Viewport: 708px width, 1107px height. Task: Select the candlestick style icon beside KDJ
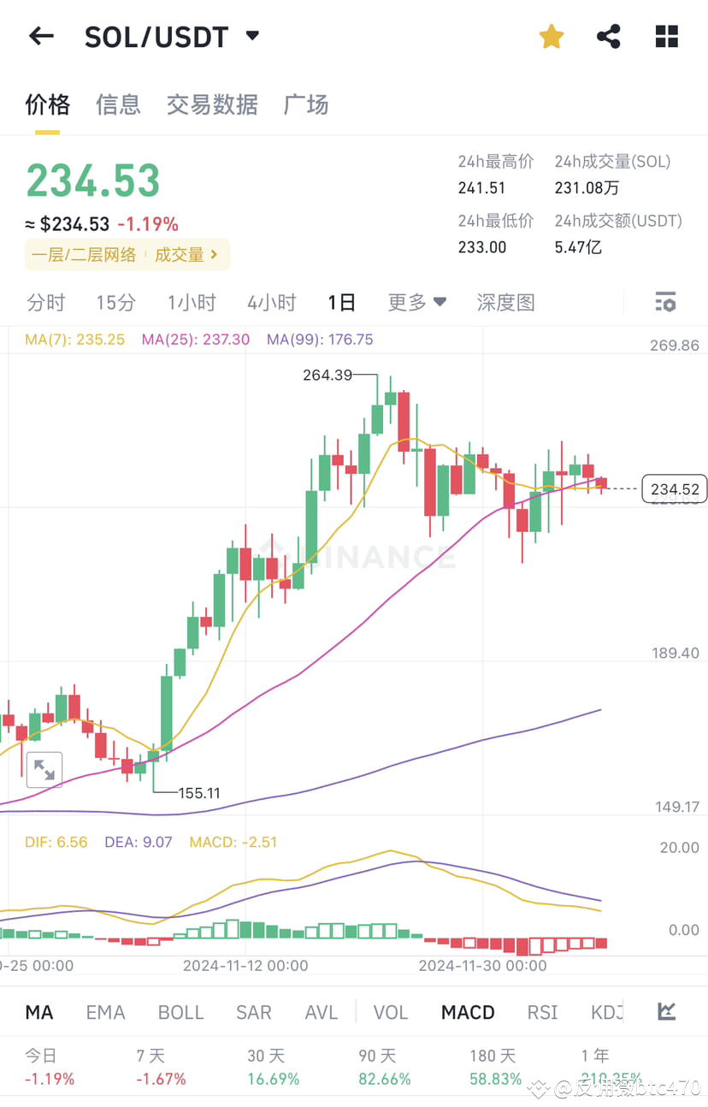pos(666,1011)
